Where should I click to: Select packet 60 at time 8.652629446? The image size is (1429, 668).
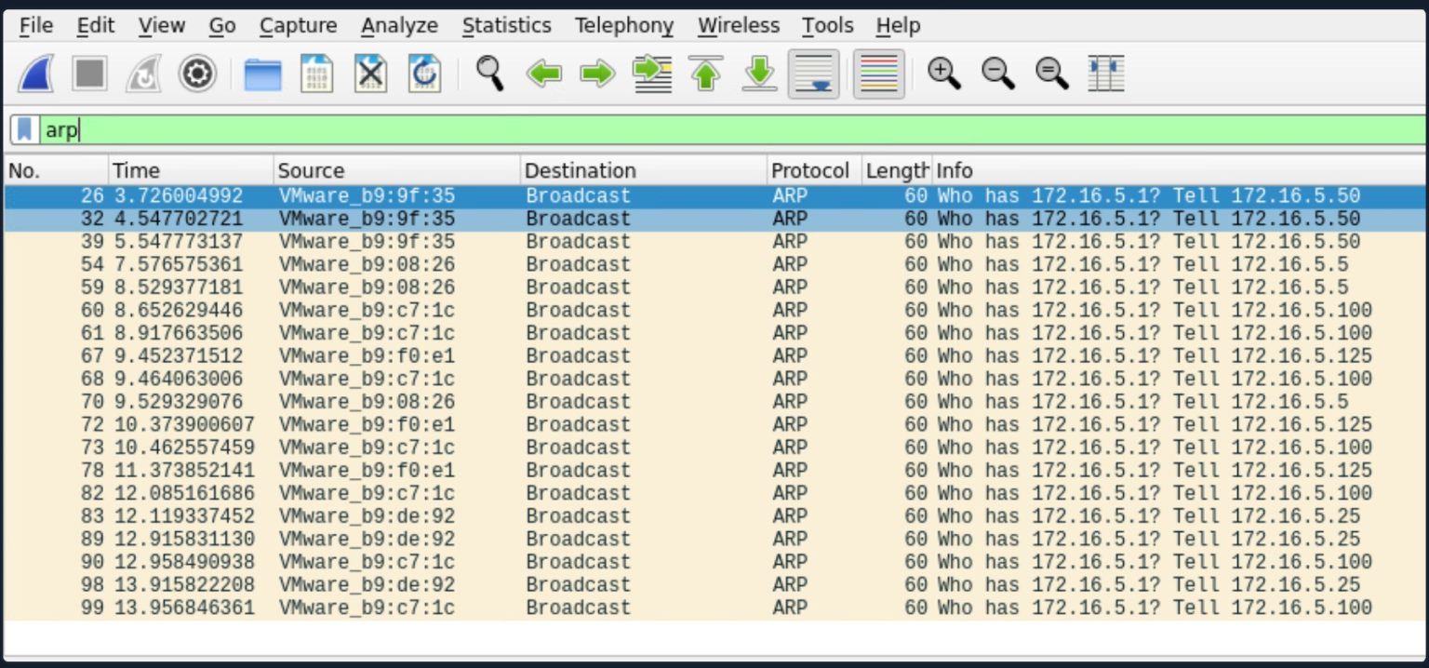pos(714,311)
